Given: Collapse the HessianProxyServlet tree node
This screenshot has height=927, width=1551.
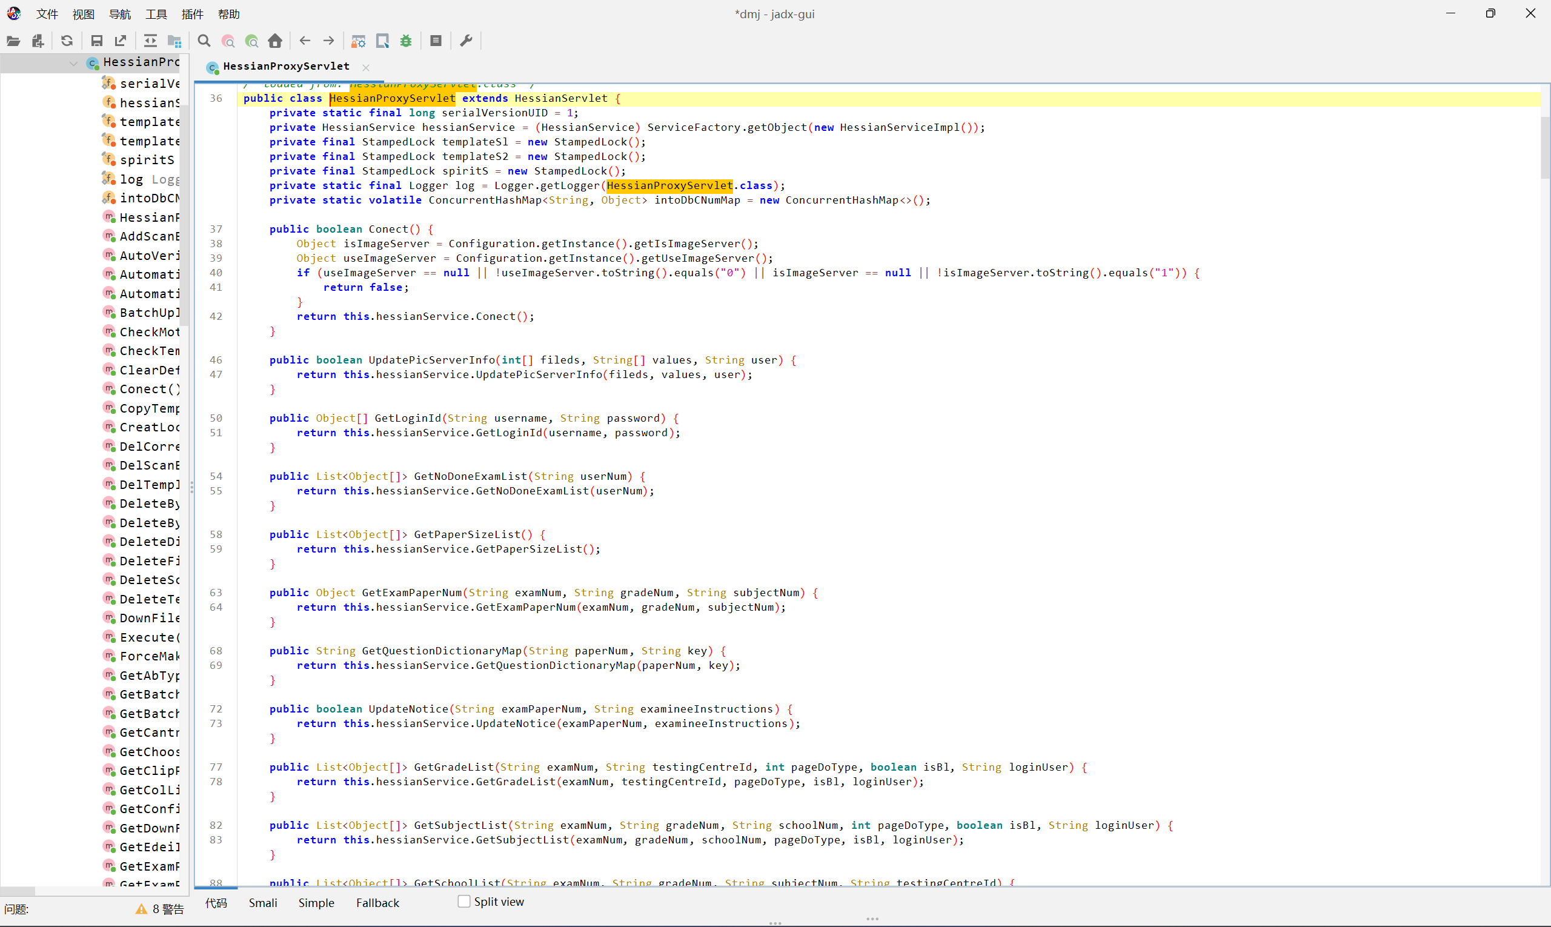Looking at the screenshot, I should point(74,62).
